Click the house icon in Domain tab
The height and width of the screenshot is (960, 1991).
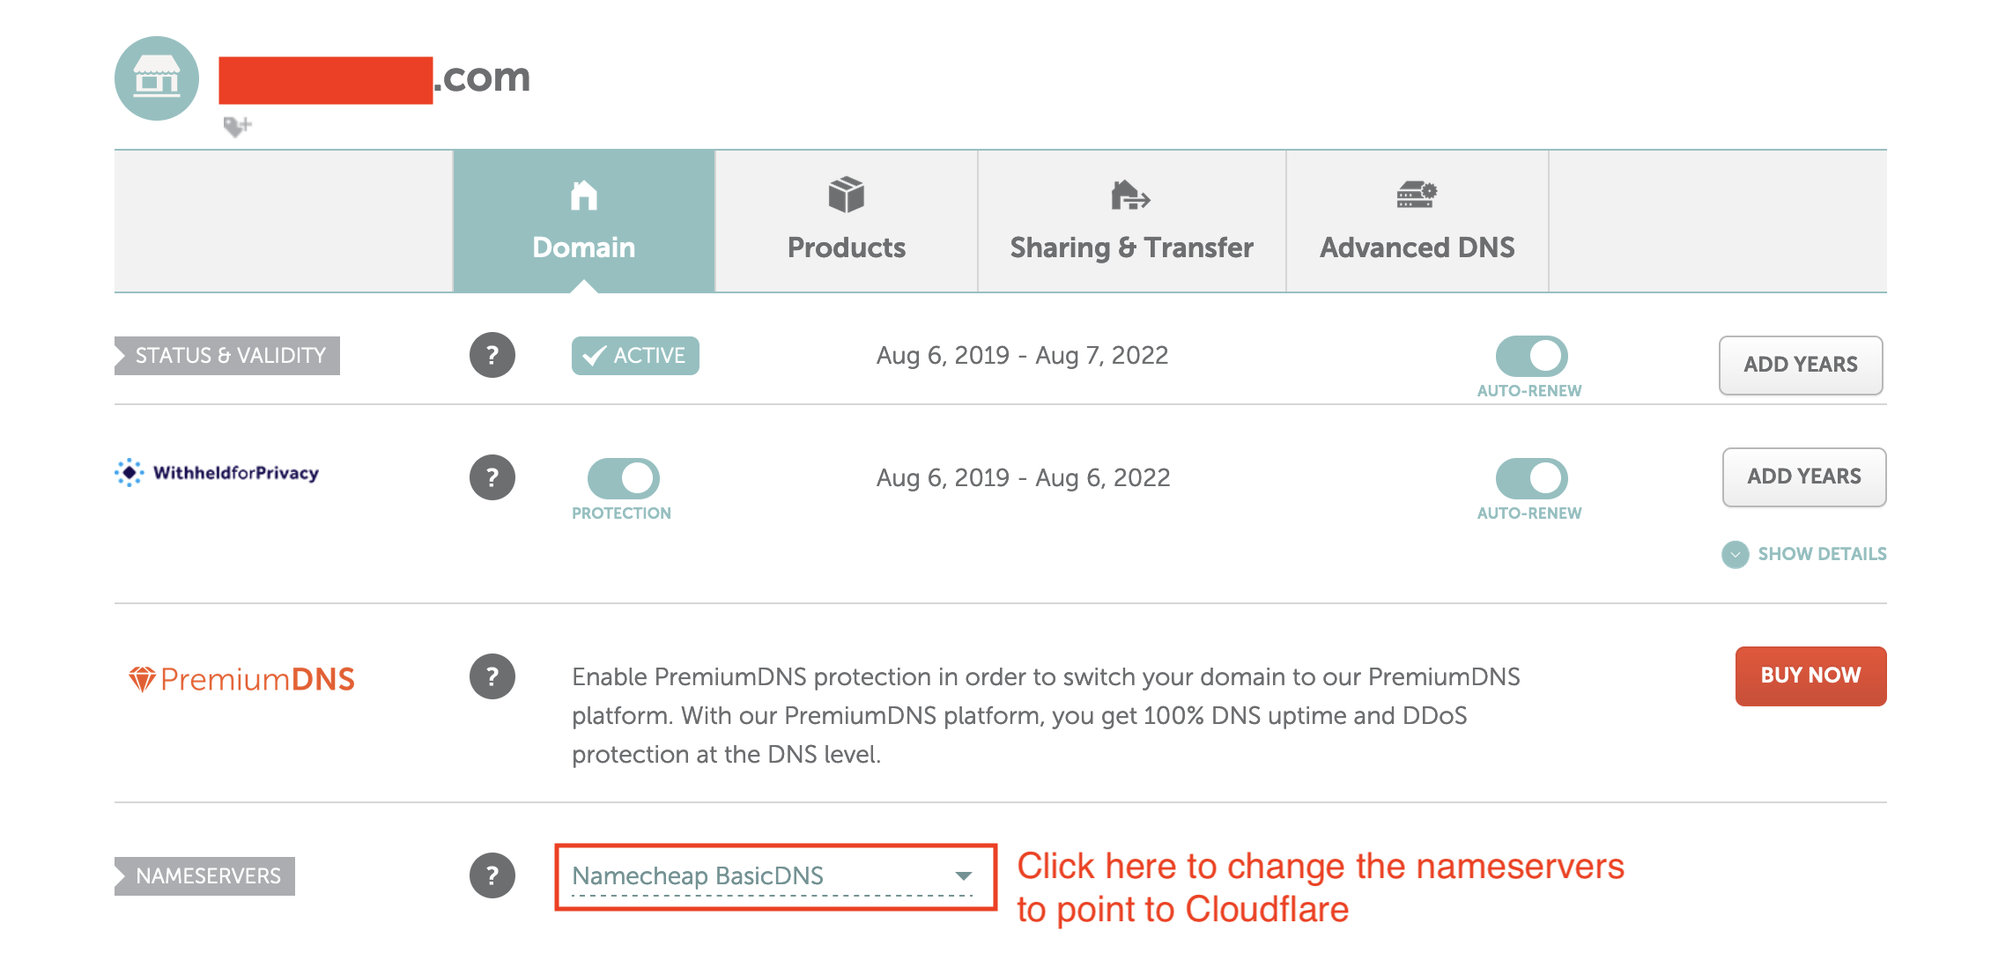pos(583,195)
